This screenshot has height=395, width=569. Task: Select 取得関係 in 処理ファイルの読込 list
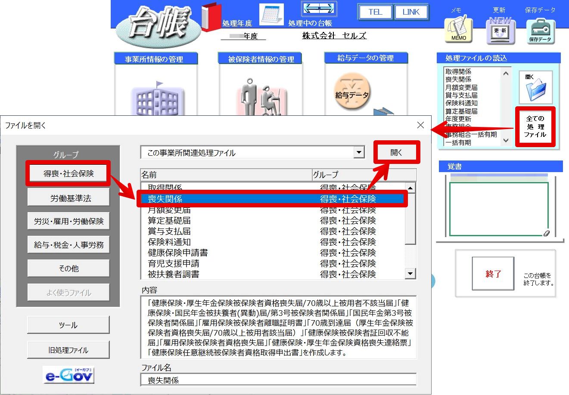(458, 71)
